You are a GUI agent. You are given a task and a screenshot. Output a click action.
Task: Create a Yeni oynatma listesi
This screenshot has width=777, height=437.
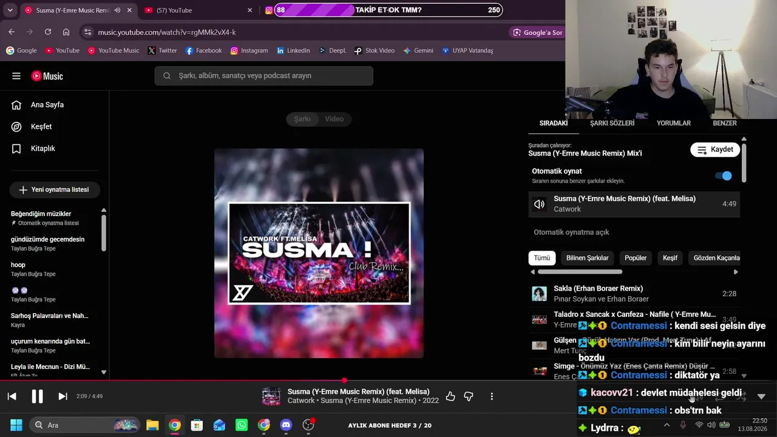[x=55, y=190]
